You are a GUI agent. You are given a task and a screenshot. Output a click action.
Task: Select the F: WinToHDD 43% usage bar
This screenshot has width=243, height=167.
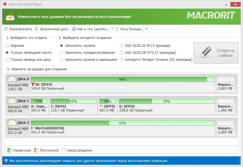pos(122,123)
